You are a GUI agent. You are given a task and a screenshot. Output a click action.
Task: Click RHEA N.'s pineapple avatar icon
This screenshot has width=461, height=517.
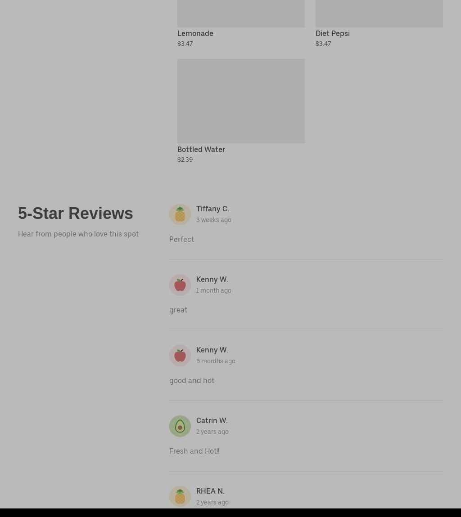coord(180,497)
